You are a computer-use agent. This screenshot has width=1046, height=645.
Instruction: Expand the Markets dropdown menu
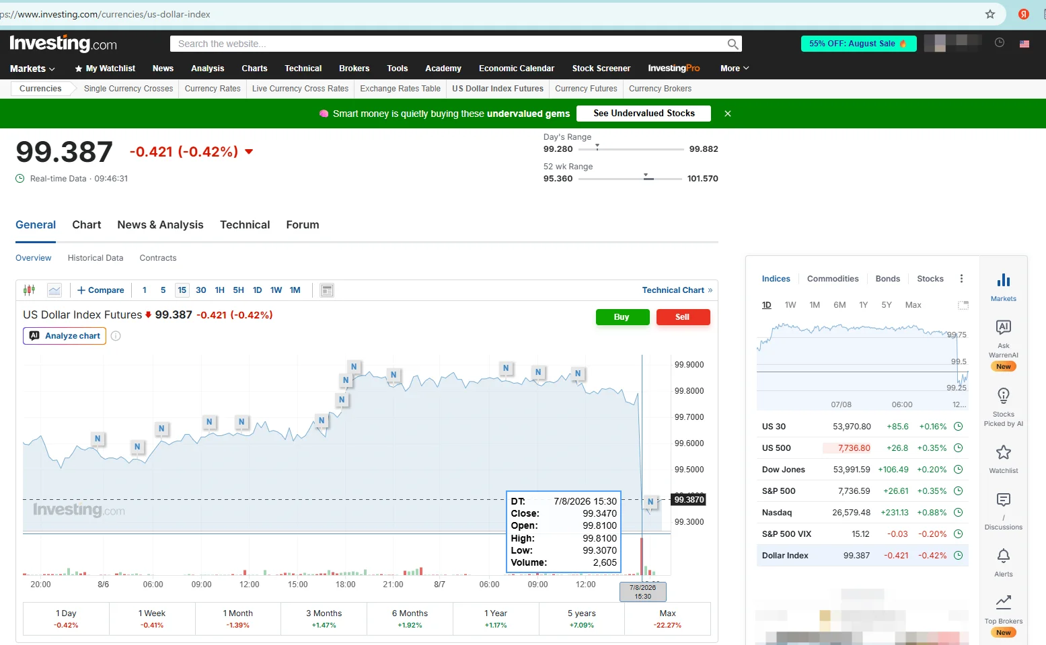32,69
